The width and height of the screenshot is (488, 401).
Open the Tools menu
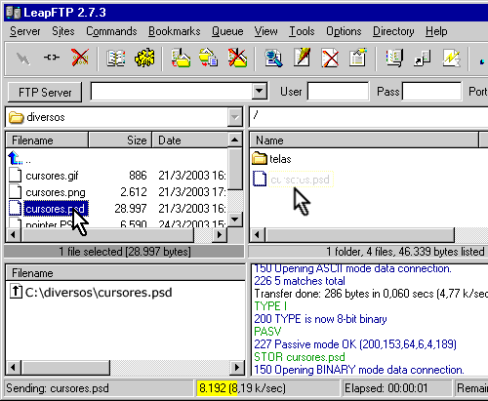[302, 31]
